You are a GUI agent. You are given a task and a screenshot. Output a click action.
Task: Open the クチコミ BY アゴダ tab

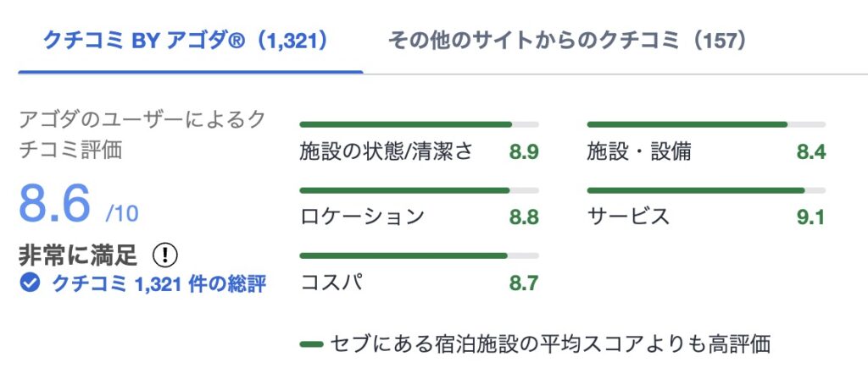(186, 40)
